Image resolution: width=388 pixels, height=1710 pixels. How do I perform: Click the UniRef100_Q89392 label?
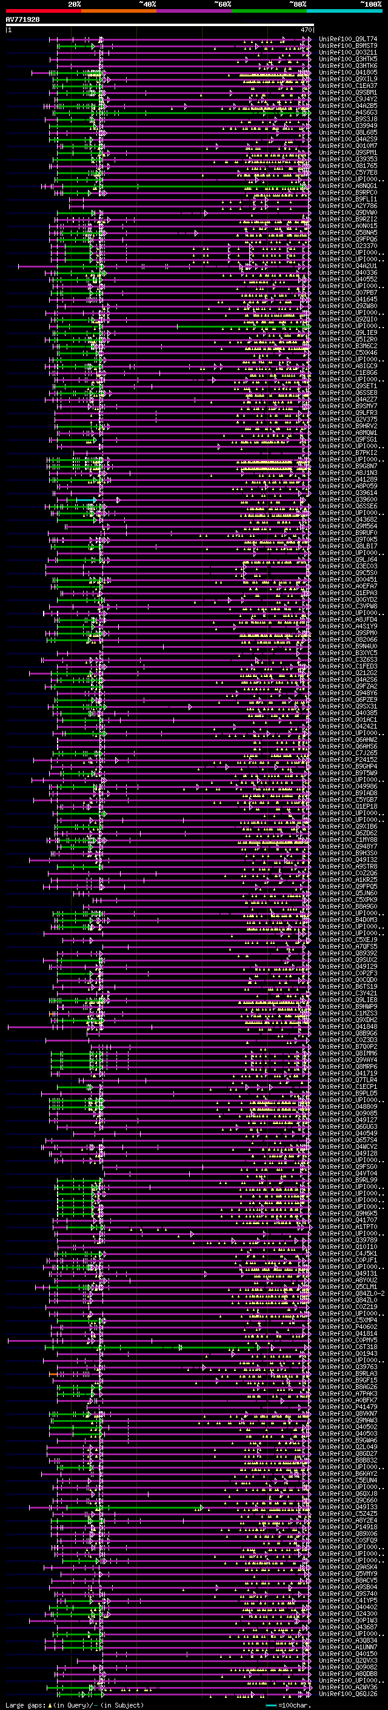pyautogui.click(x=348, y=954)
